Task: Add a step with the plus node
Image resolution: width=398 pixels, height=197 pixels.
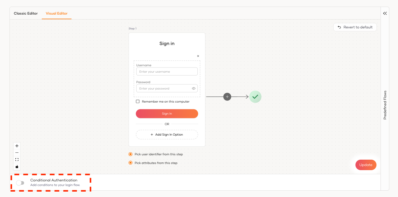Action: click(227, 97)
